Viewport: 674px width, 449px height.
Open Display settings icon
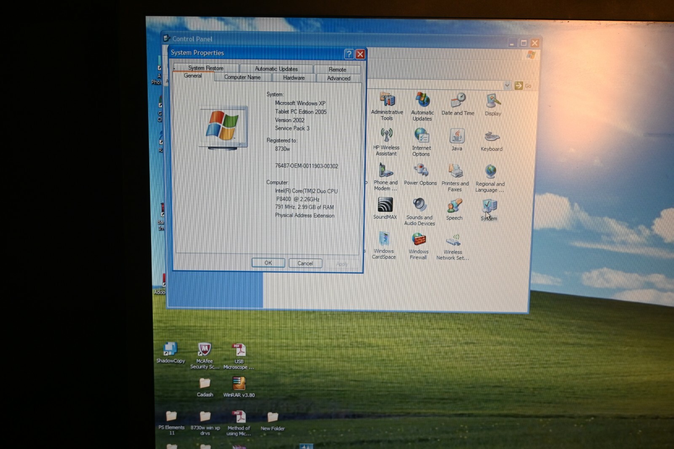493,104
